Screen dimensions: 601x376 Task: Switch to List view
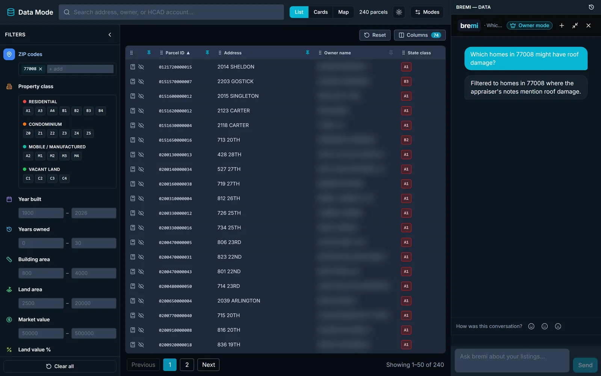pyautogui.click(x=299, y=12)
